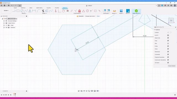Apply Symmetry constraint

click(95, 11)
